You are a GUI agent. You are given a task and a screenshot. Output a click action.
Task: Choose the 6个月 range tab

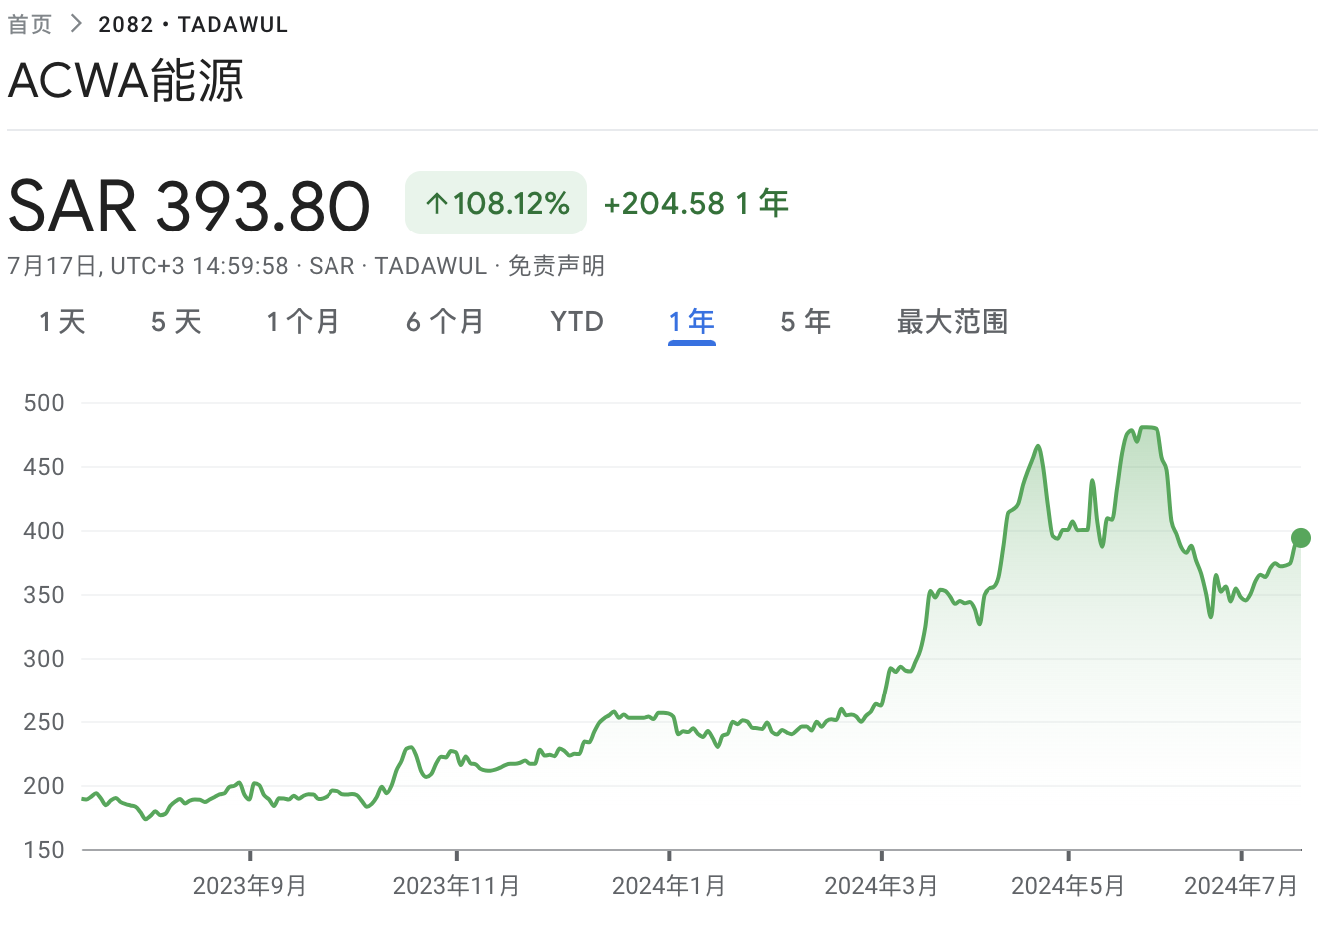pos(445,322)
